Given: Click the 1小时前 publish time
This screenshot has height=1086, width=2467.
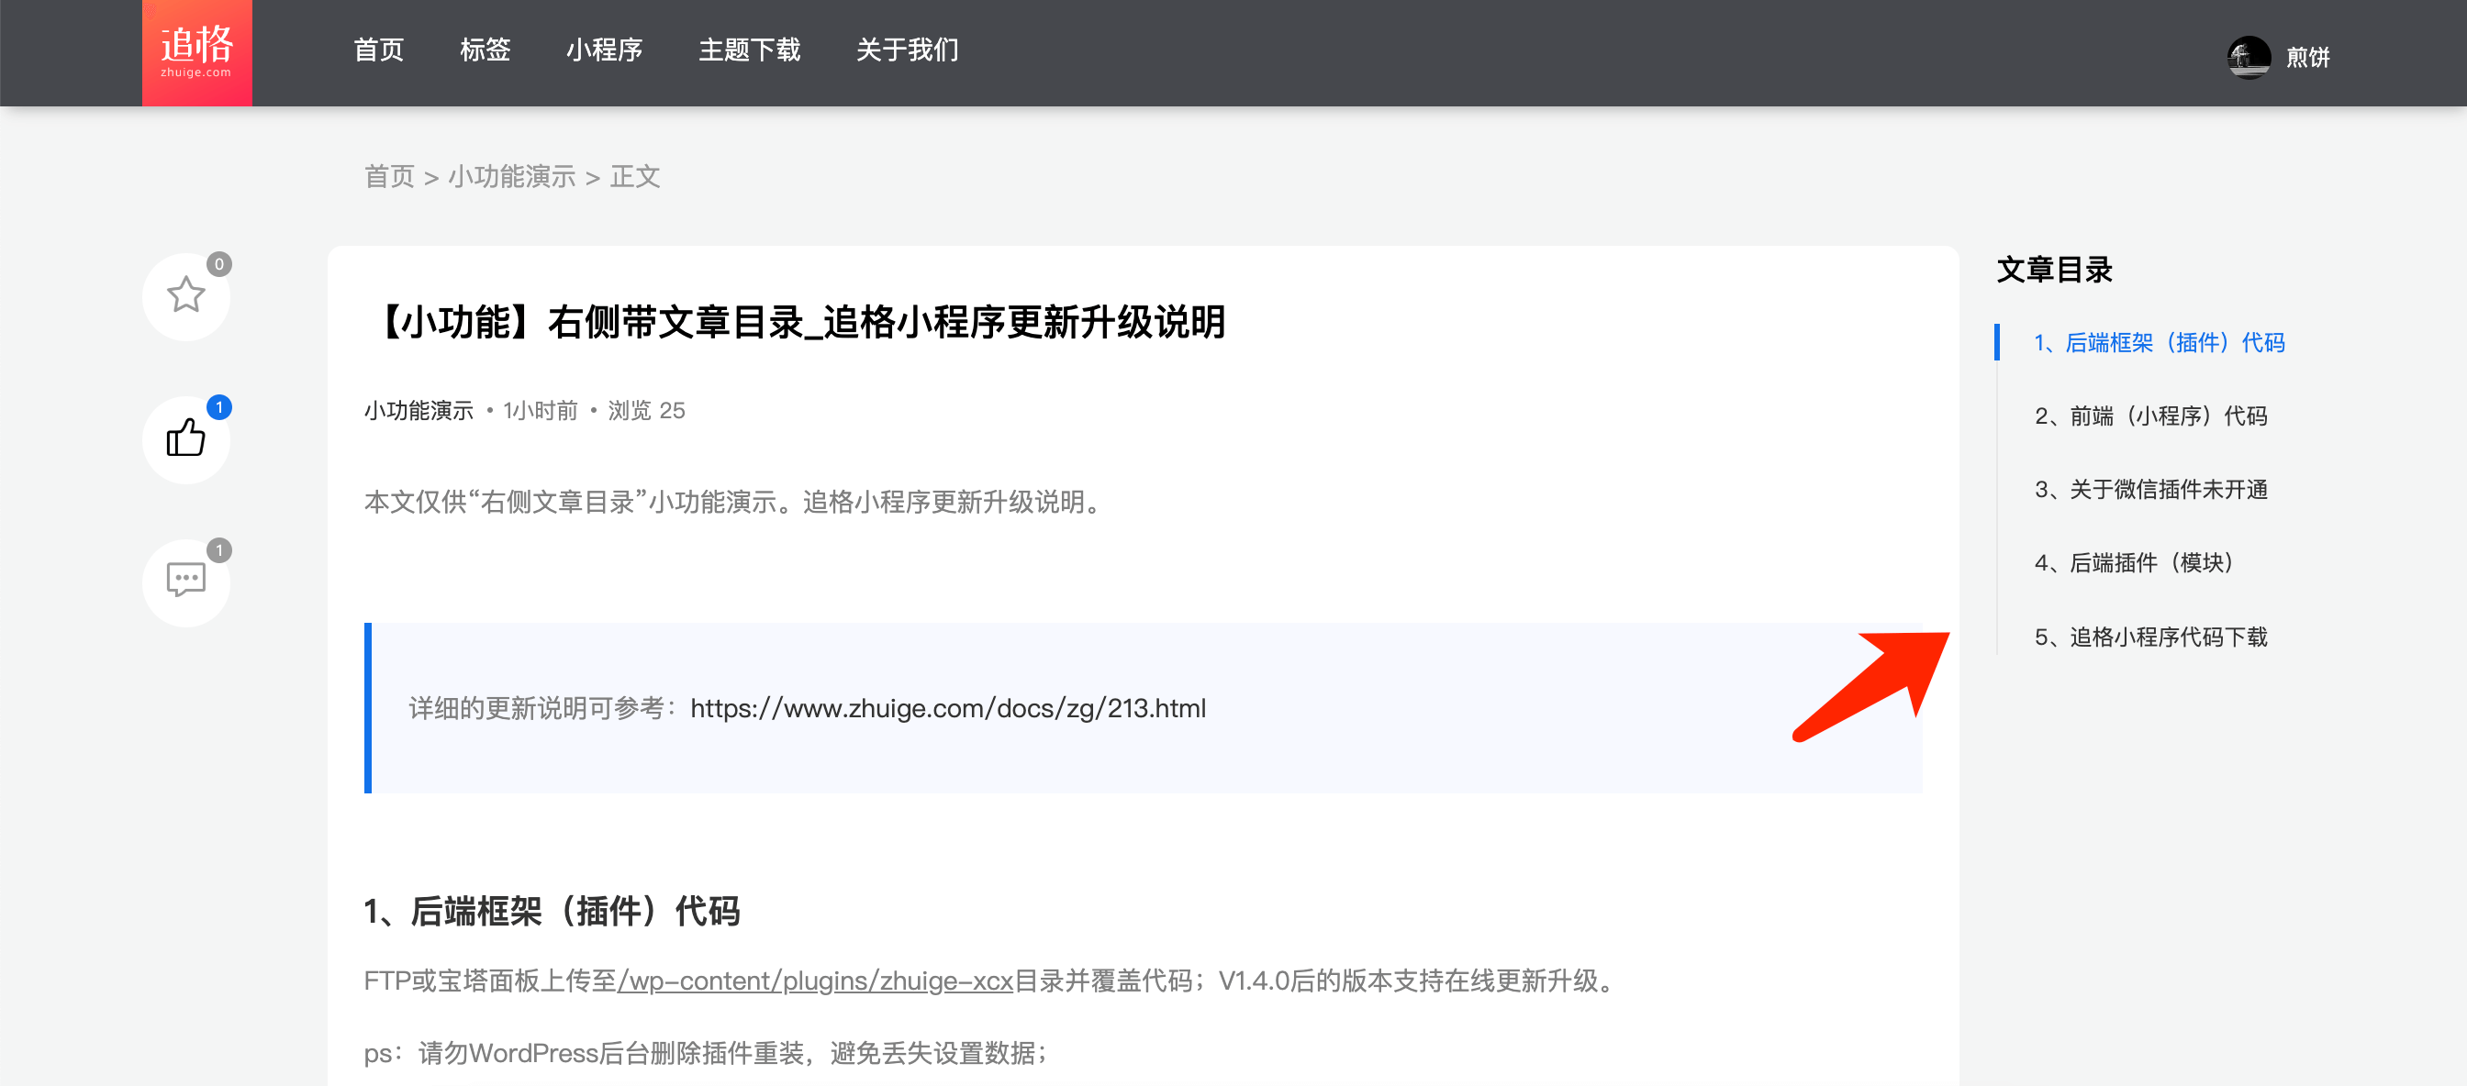Looking at the screenshot, I should click(541, 411).
